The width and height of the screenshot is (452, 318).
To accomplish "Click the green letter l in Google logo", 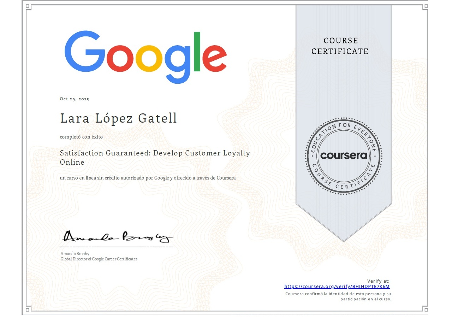I will [x=197, y=51].
